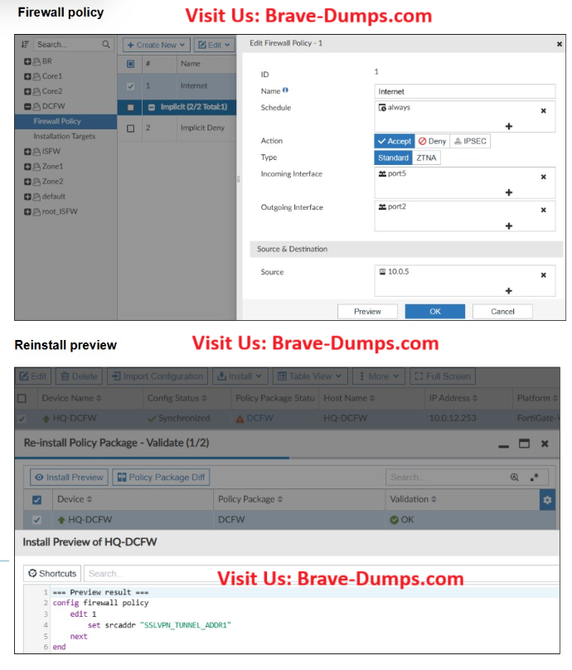Screen dimensions: 572x670
Task: Add a source address with plus icon
Action: point(508,290)
